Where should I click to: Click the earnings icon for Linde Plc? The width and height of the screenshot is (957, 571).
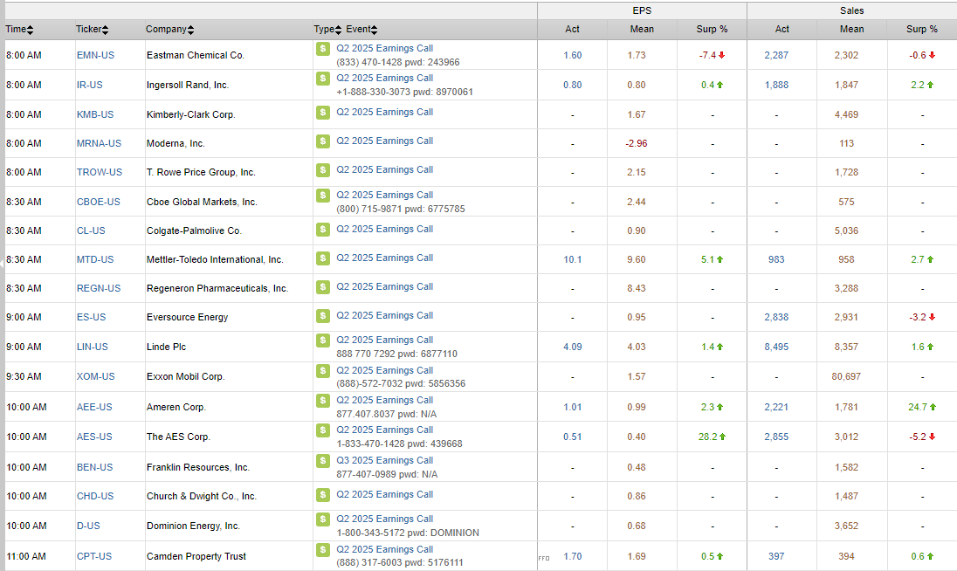[x=323, y=340]
